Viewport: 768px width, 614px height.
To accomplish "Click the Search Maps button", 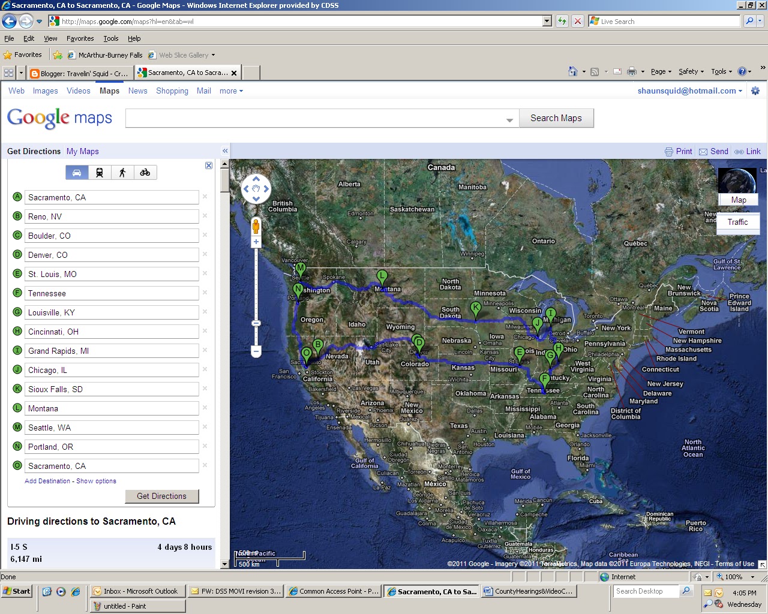I will pyautogui.click(x=556, y=118).
